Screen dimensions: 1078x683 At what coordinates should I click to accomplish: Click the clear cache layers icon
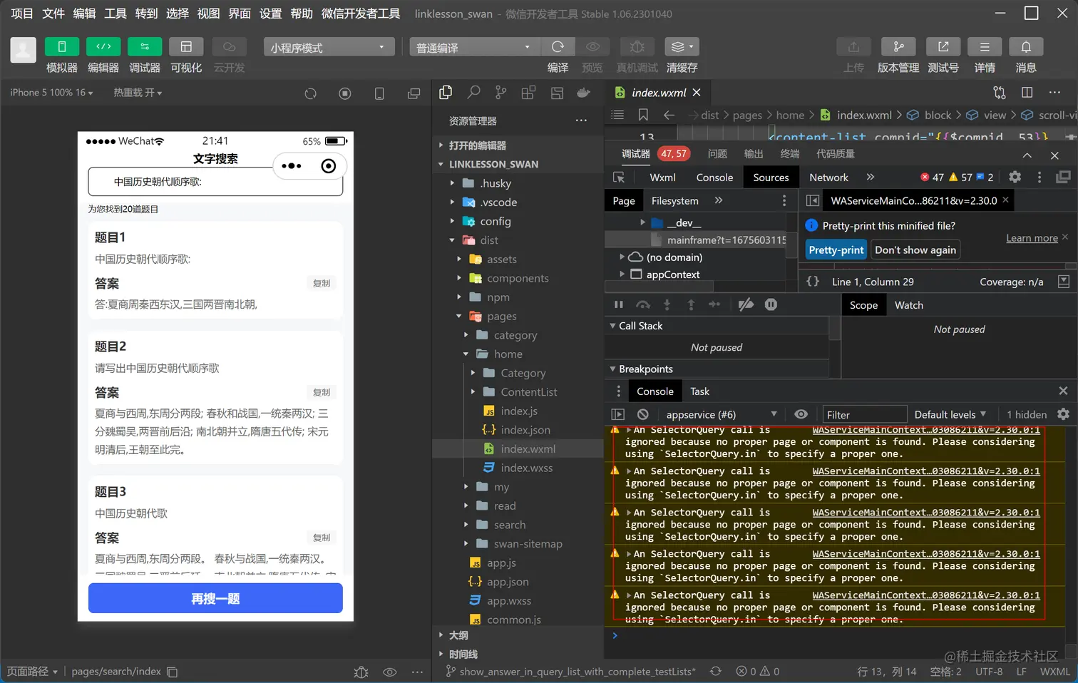click(682, 46)
